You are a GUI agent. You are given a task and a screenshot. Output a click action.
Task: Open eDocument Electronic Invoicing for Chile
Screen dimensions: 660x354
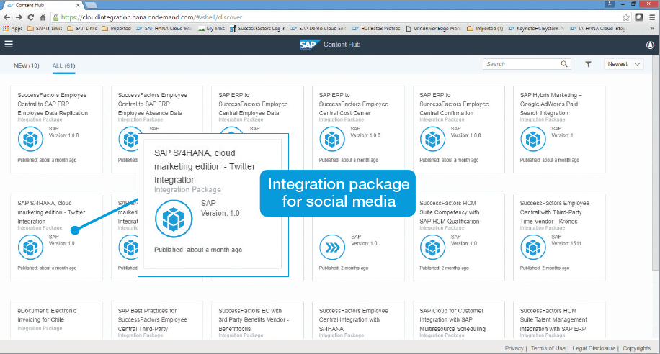pos(47,315)
